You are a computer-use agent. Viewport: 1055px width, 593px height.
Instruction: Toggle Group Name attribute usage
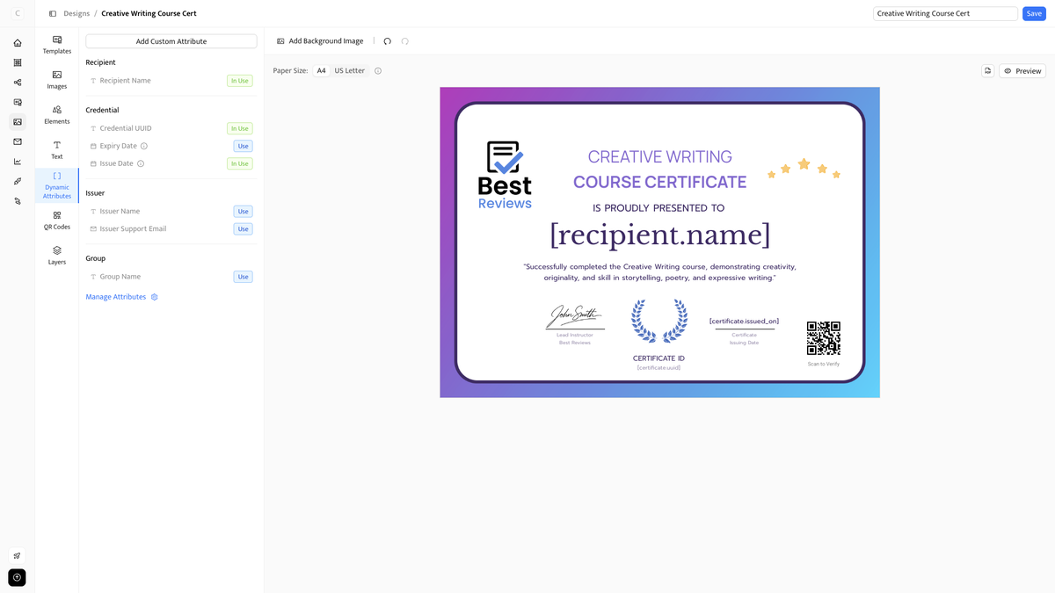coord(243,276)
